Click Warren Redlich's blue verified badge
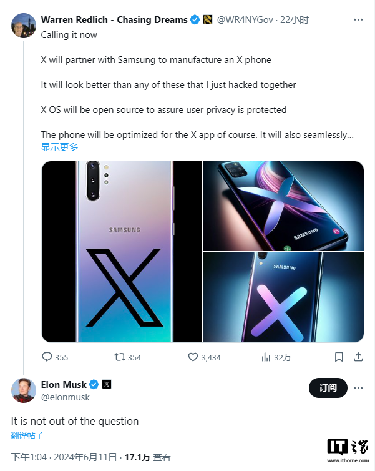Screen dimensions: 375x471 pos(195,20)
